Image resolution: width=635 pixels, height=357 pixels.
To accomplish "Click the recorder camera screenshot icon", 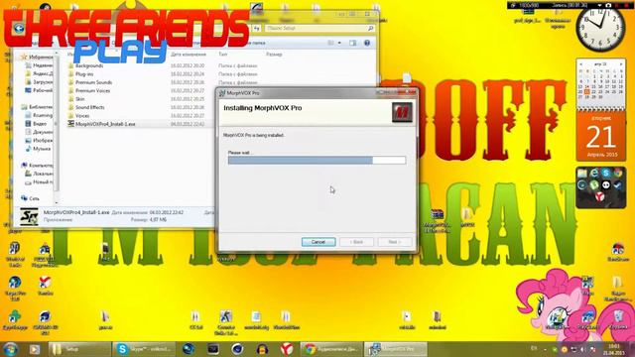I will point(608,5).
